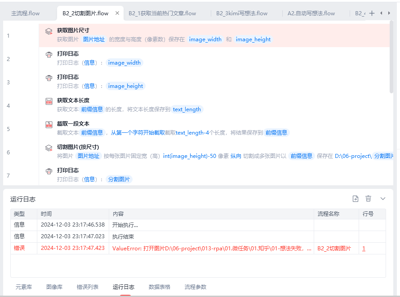Click the flow editor vertical scrollbar
The width and height of the screenshot is (400, 297).
(391, 58)
